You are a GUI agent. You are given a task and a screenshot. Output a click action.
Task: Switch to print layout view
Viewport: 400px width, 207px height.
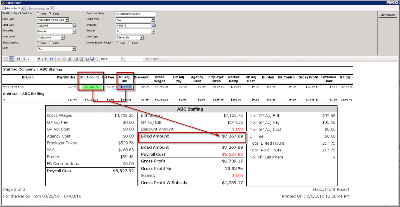(81, 59)
